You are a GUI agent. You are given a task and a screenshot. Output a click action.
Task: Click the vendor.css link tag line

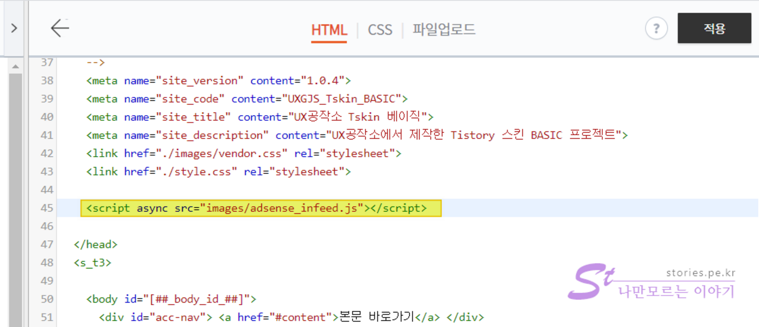pyautogui.click(x=243, y=154)
